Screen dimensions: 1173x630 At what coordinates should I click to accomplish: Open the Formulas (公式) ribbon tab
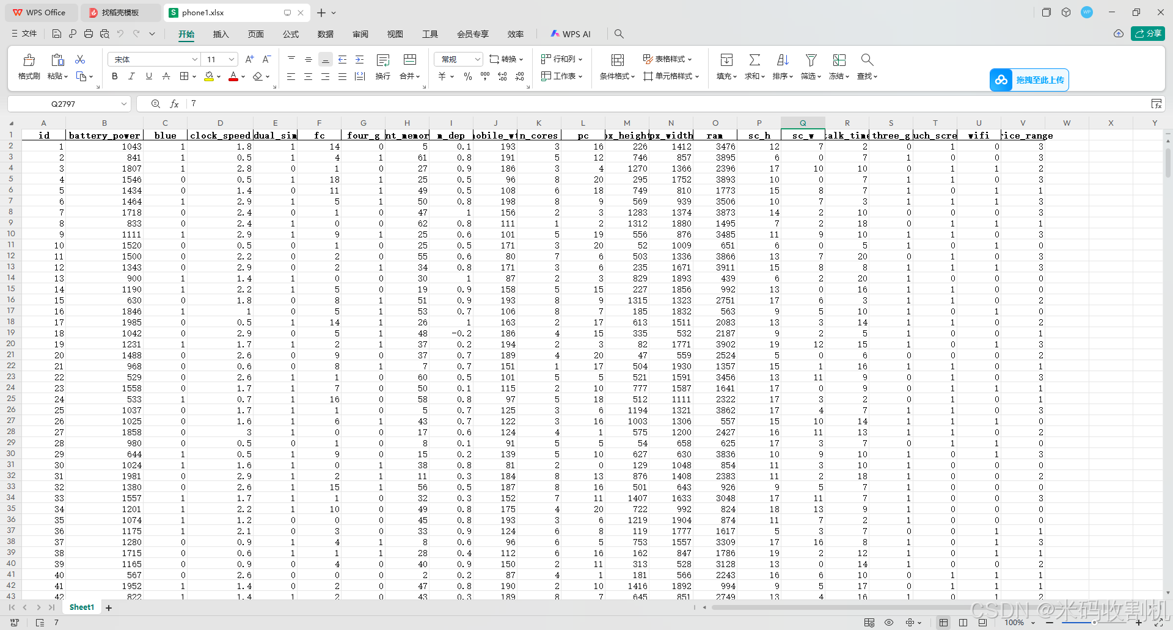291,34
